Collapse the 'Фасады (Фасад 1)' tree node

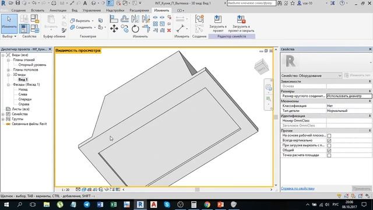coord(8,85)
